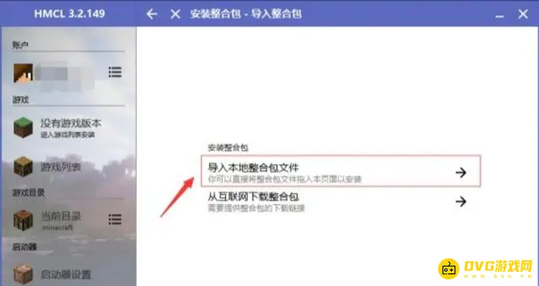The height and width of the screenshot is (286, 539).
Task: Expand arrow beside 导入本地整合包文件
Action: pos(461,172)
